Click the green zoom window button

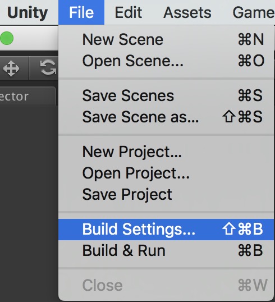coord(7,38)
